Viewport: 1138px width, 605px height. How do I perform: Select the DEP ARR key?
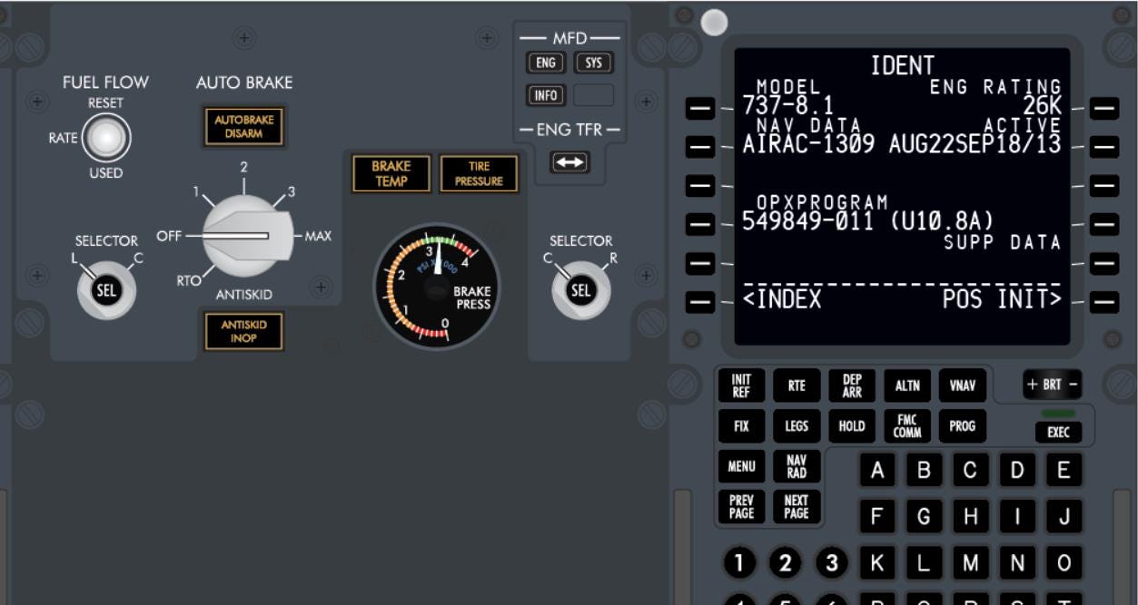(x=852, y=385)
